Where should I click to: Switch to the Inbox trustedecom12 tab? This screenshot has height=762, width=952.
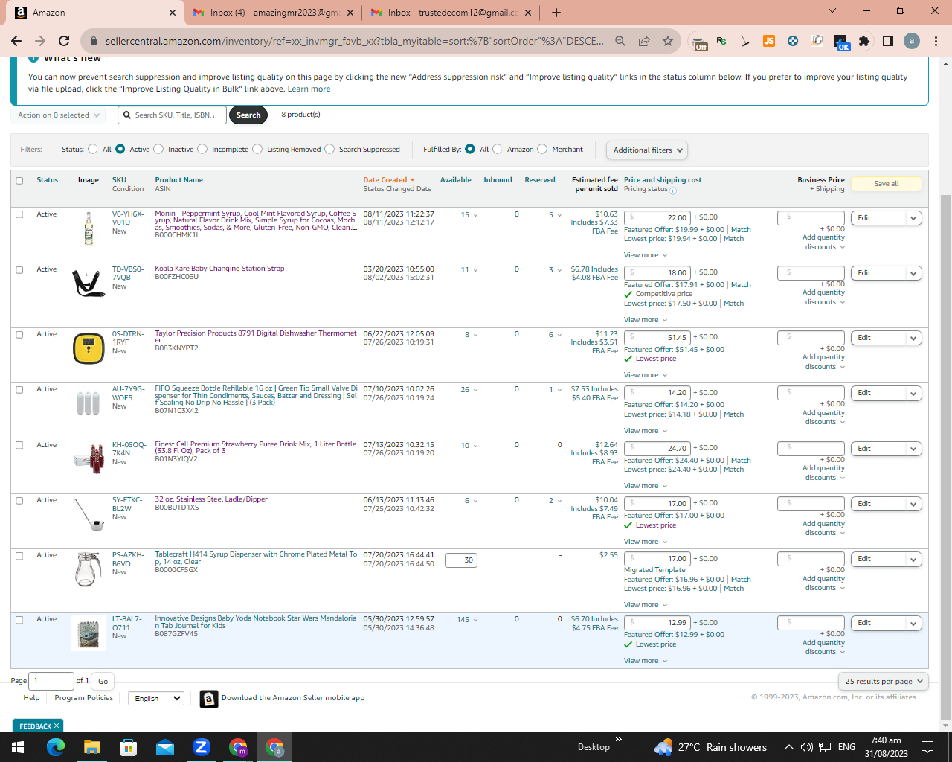452,13
